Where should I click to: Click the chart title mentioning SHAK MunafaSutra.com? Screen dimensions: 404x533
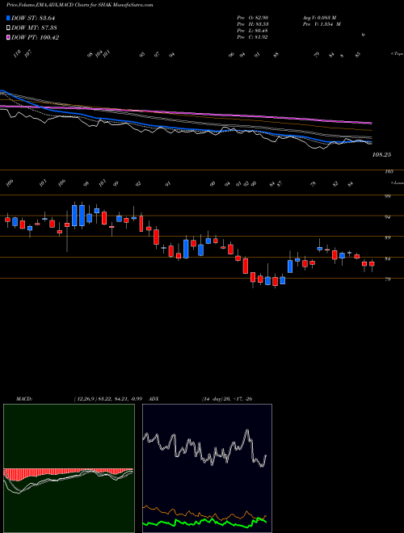click(x=79, y=5)
